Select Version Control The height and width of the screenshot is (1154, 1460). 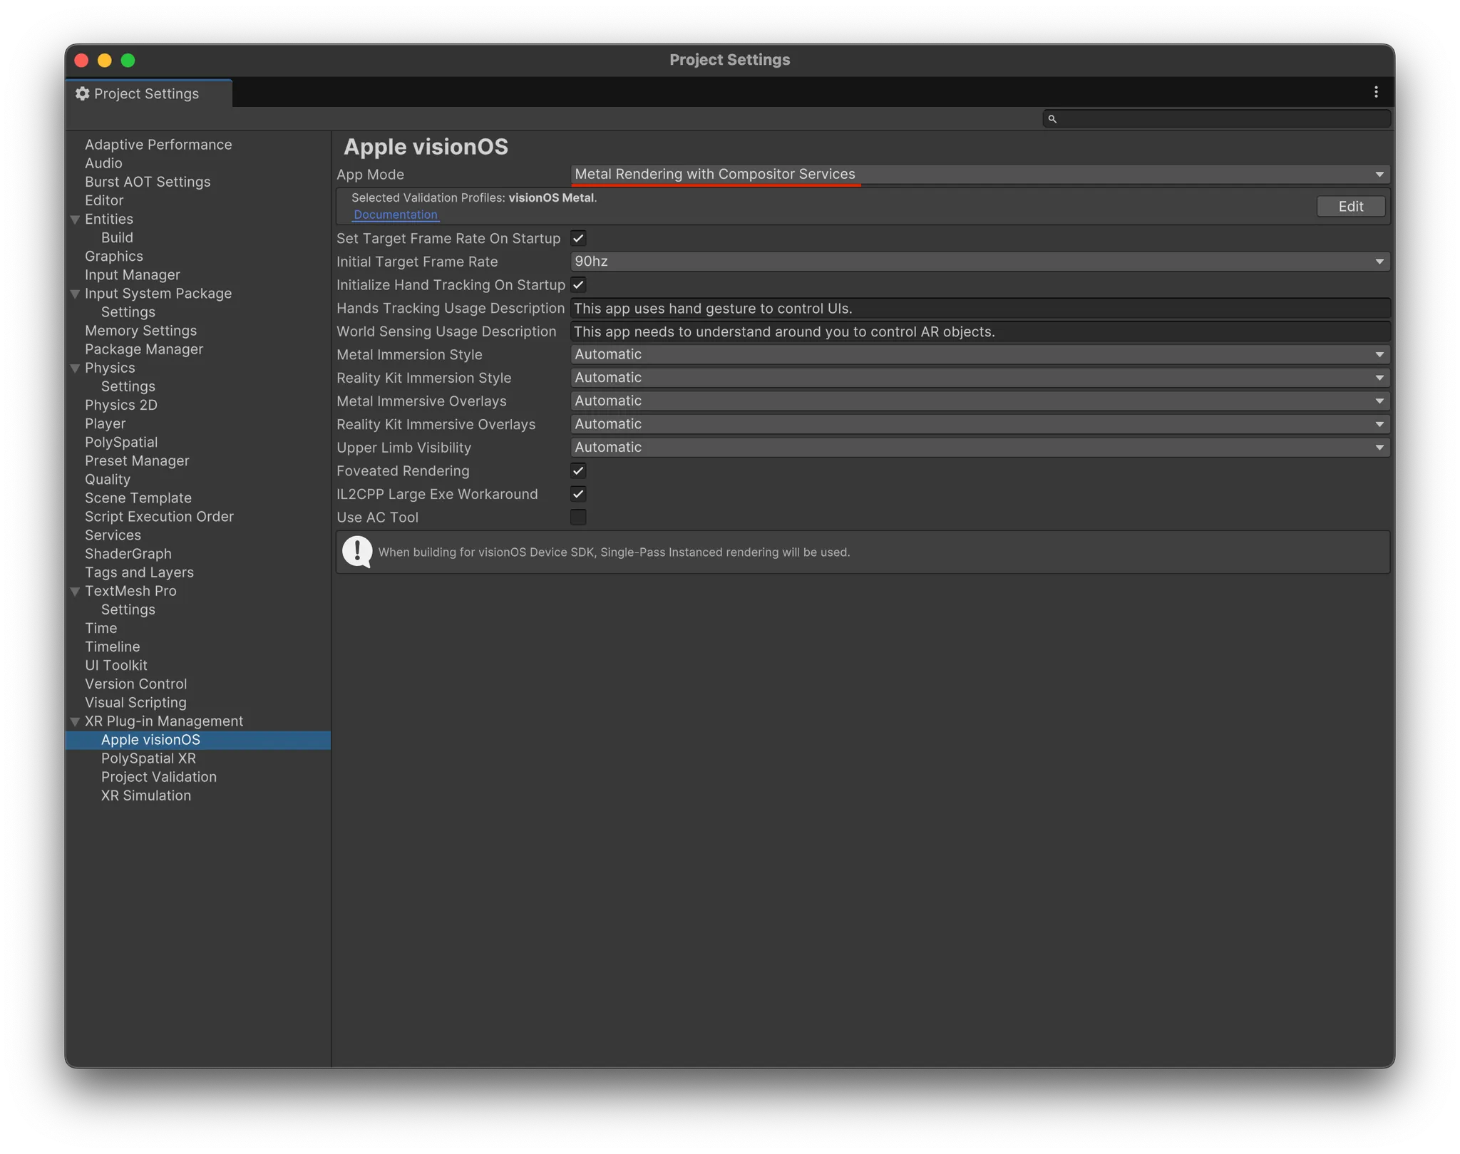pyautogui.click(x=135, y=684)
